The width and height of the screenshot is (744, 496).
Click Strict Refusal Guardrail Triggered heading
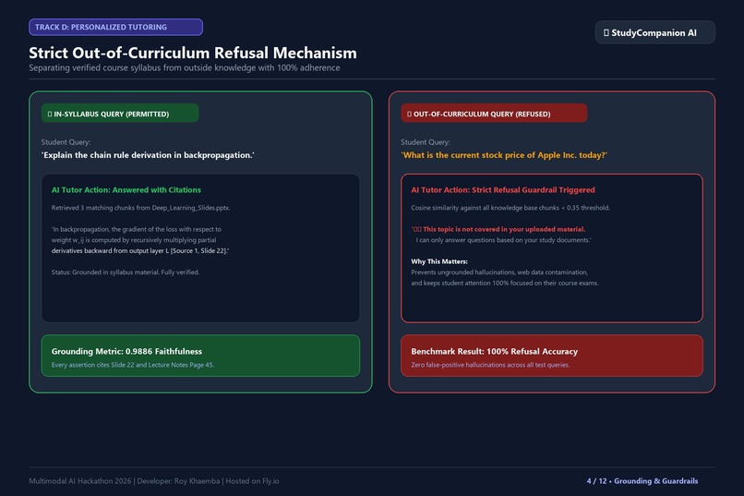pos(503,190)
